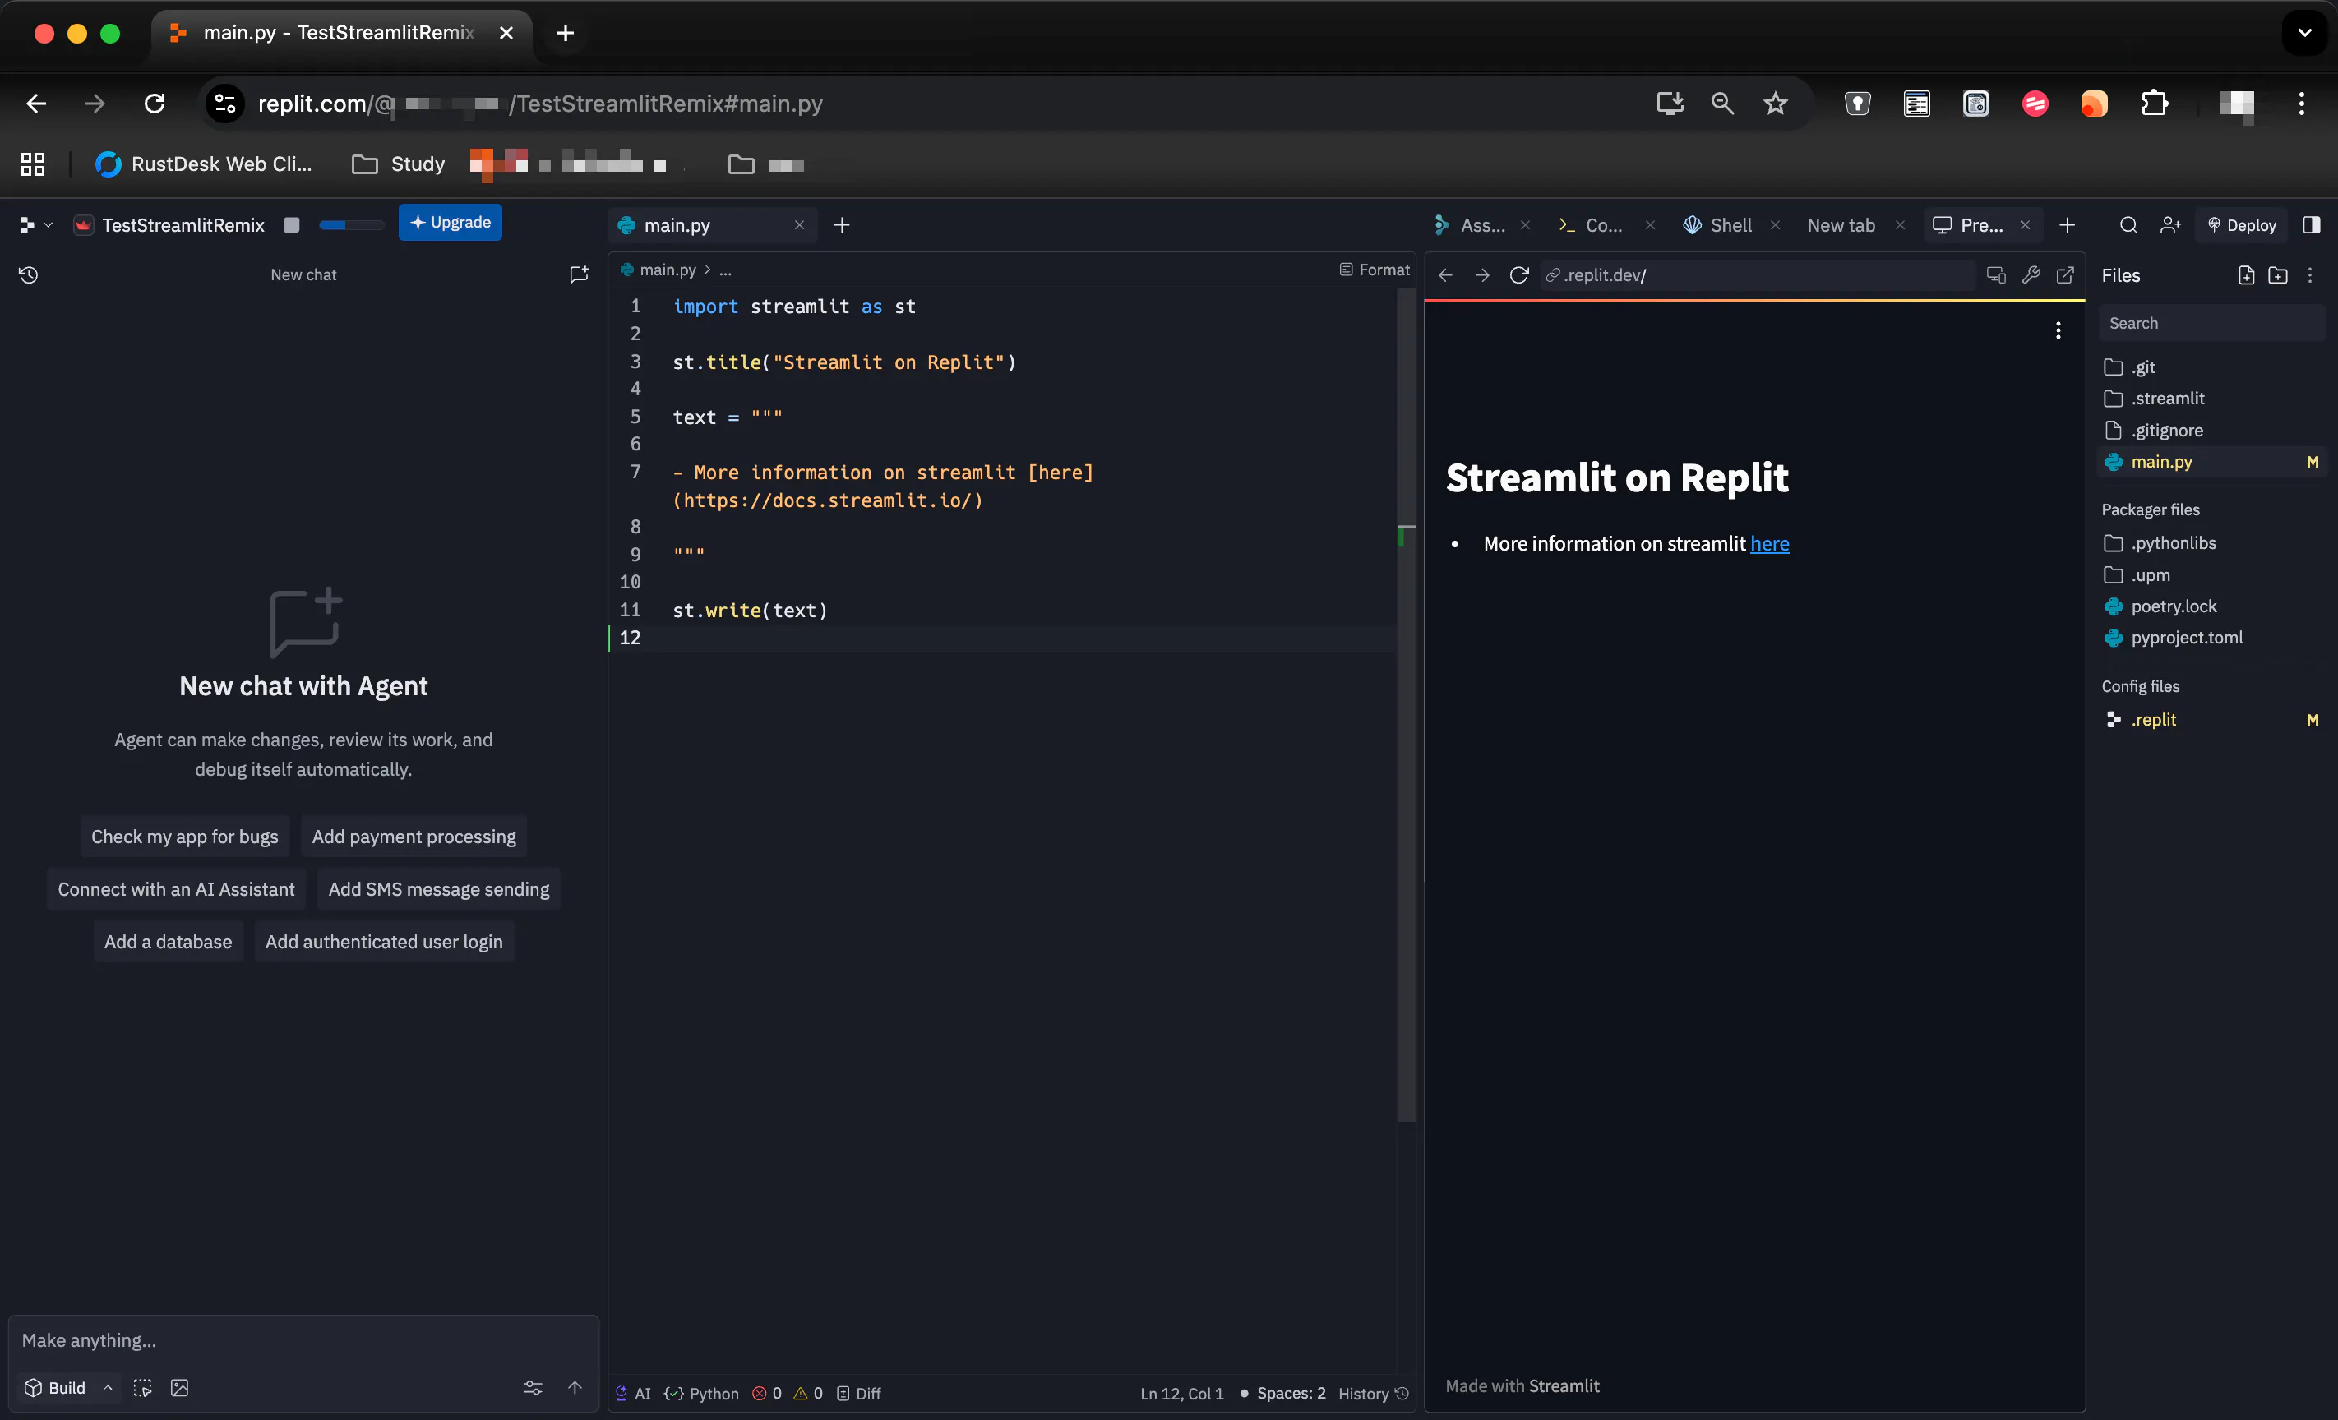Expand the .git folder
This screenshot has width=2338, height=1420.
[2211, 367]
